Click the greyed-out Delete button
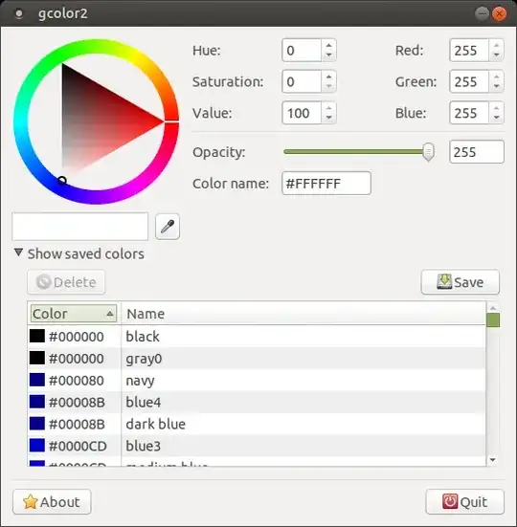The height and width of the screenshot is (527, 517). [66, 282]
